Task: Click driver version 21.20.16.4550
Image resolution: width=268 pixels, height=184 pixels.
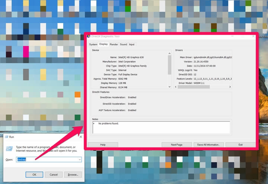Action: (x=201, y=62)
